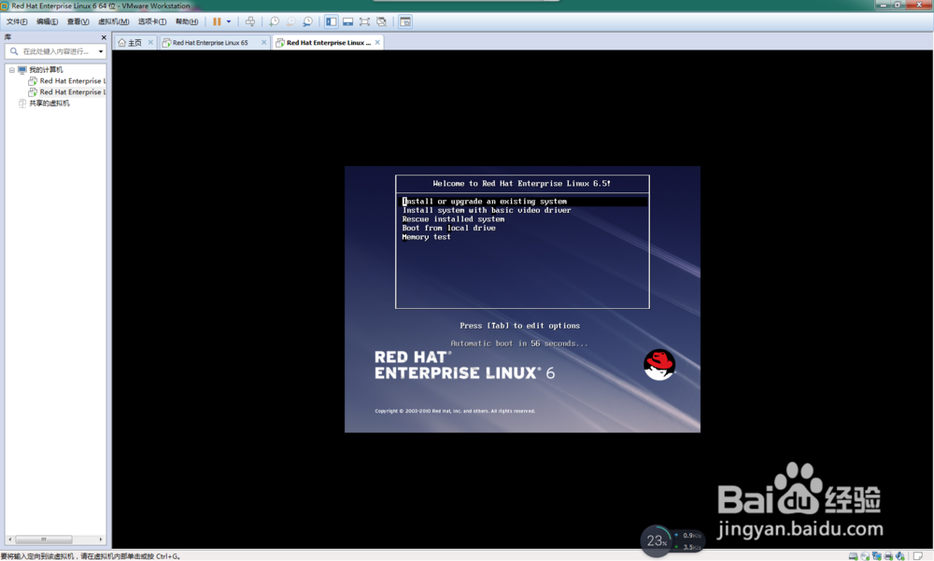Select 我的计算机 in the library tree
This screenshot has width=934, height=561.
click(46, 70)
